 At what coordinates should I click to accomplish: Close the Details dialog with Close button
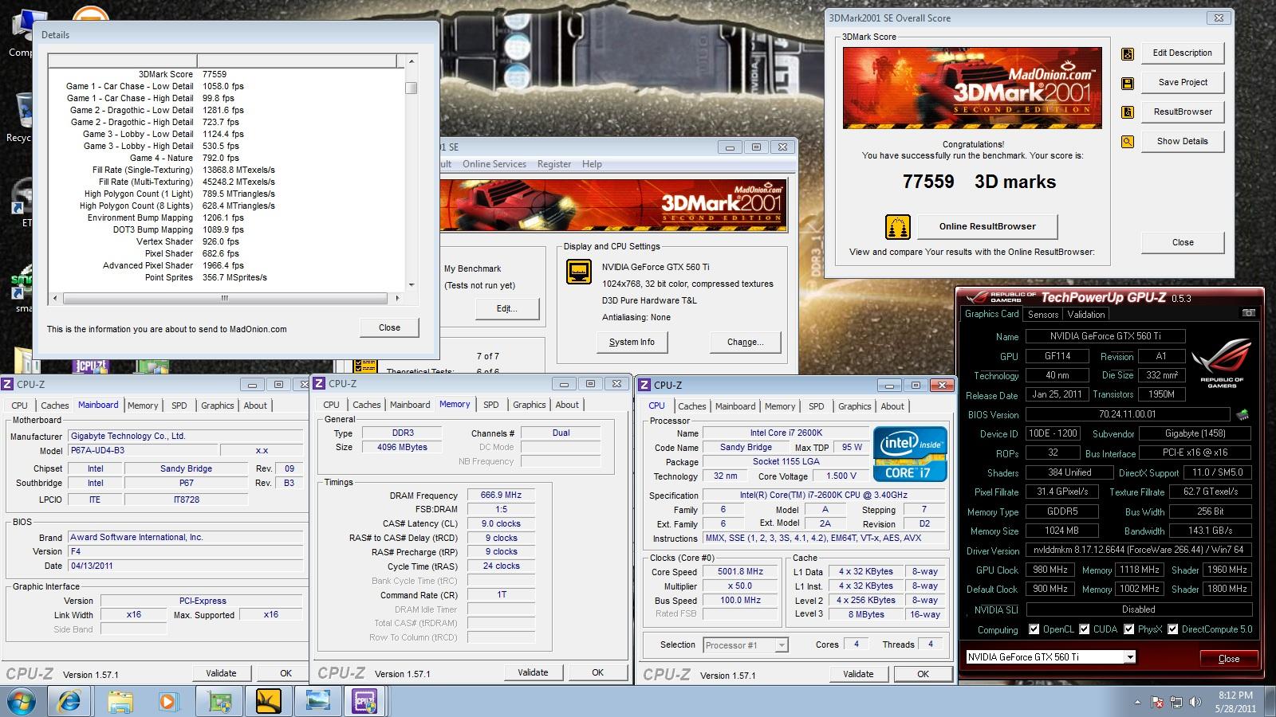(x=389, y=328)
